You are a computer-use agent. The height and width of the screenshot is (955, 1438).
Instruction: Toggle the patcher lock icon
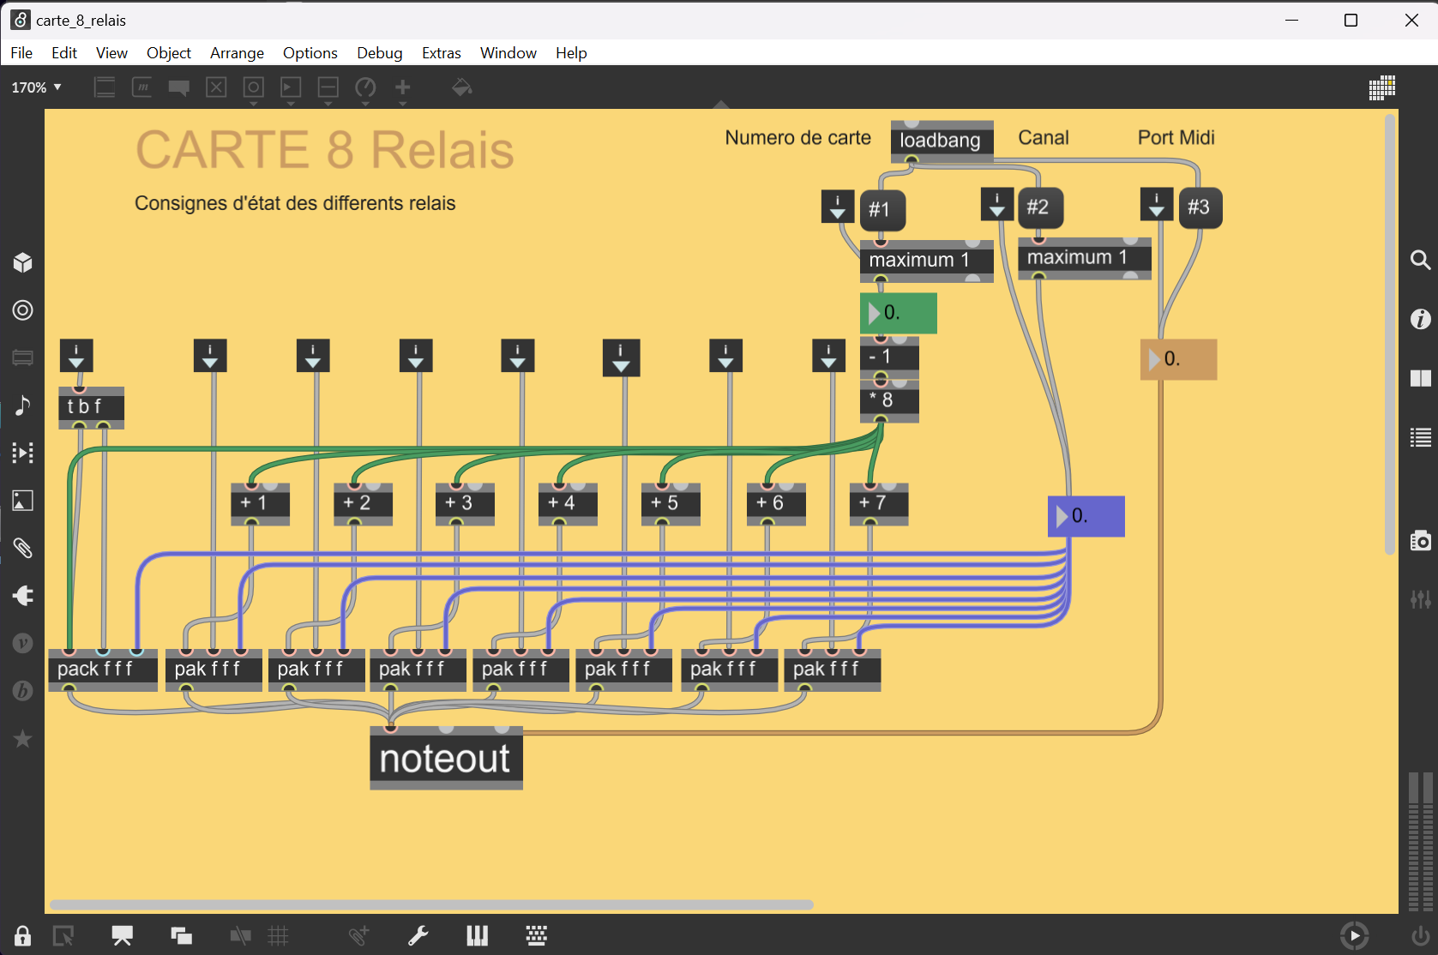tap(23, 935)
